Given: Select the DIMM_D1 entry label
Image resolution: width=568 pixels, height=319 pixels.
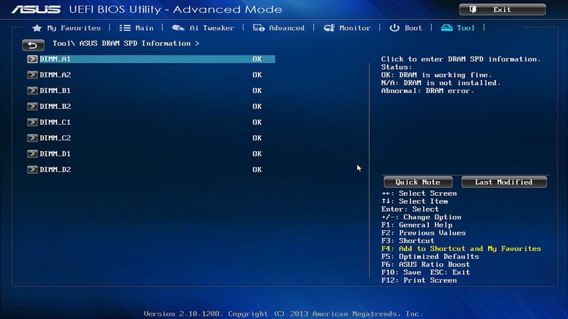Looking at the screenshot, I should point(55,154).
